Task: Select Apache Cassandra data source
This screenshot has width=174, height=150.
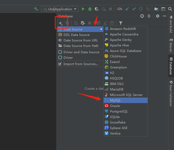Action: (x=125, y=34)
